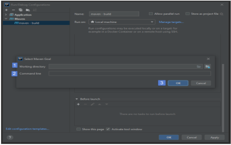Add a Before launch task

(x=78, y=104)
